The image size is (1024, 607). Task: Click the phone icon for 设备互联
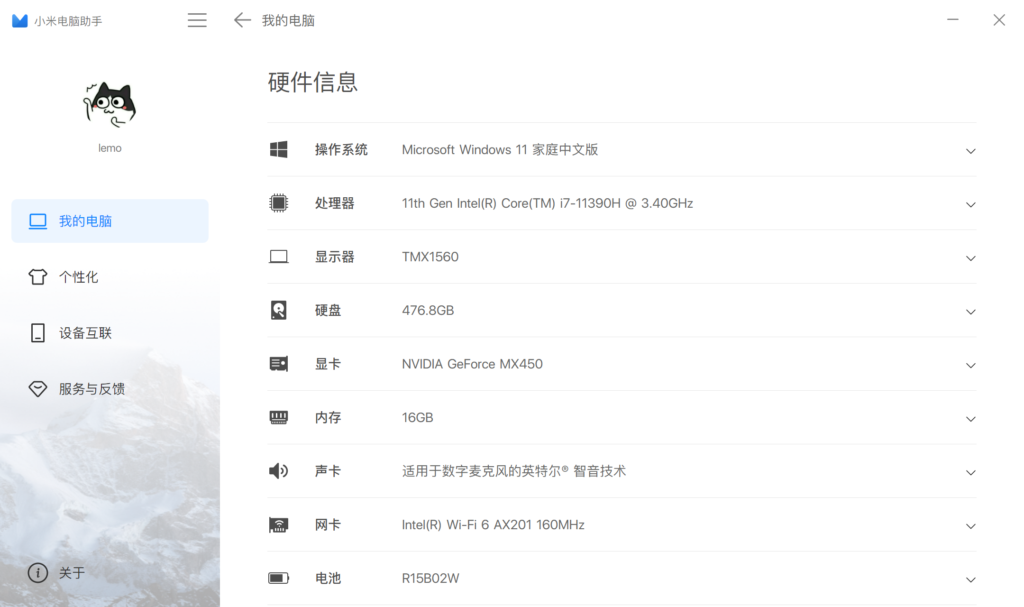click(x=38, y=333)
